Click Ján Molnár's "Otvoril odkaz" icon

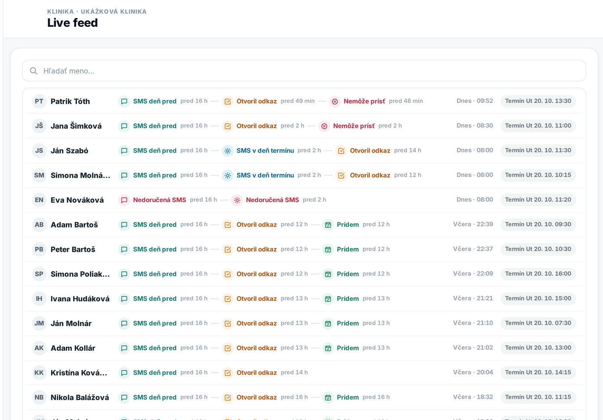228,323
